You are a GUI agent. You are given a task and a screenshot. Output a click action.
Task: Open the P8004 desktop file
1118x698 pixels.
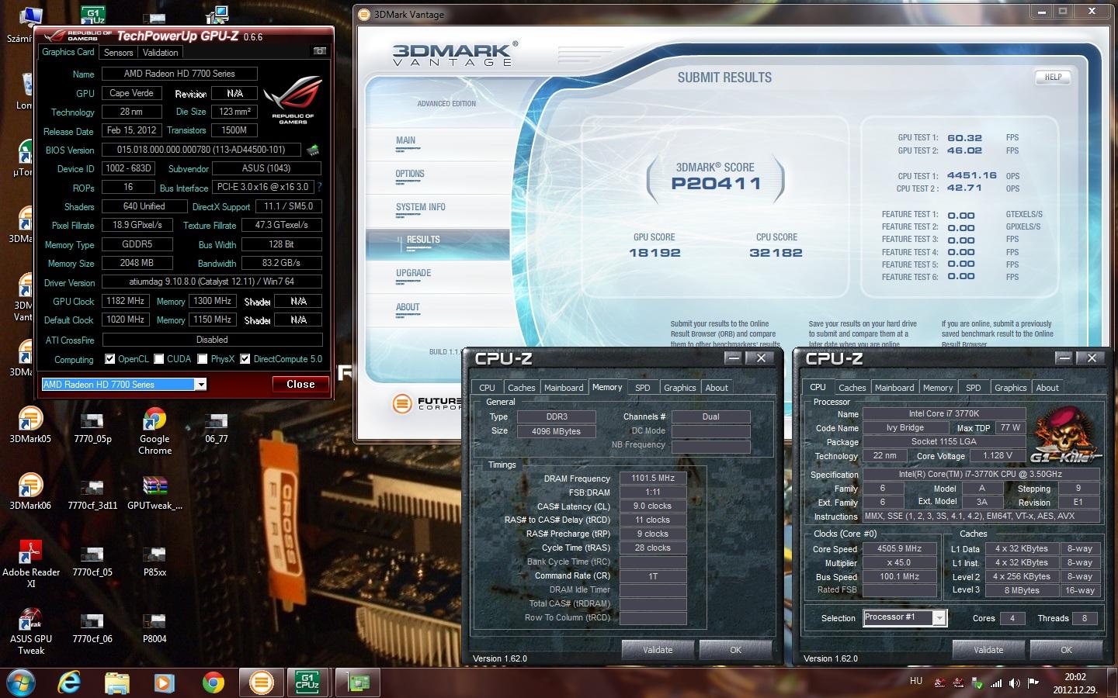click(155, 626)
